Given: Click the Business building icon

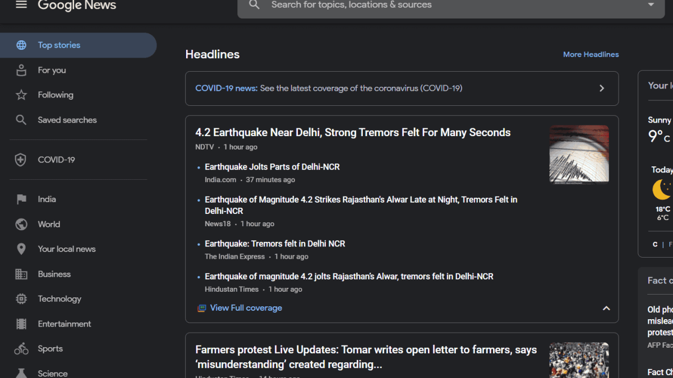Looking at the screenshot, I should point(21,274).
